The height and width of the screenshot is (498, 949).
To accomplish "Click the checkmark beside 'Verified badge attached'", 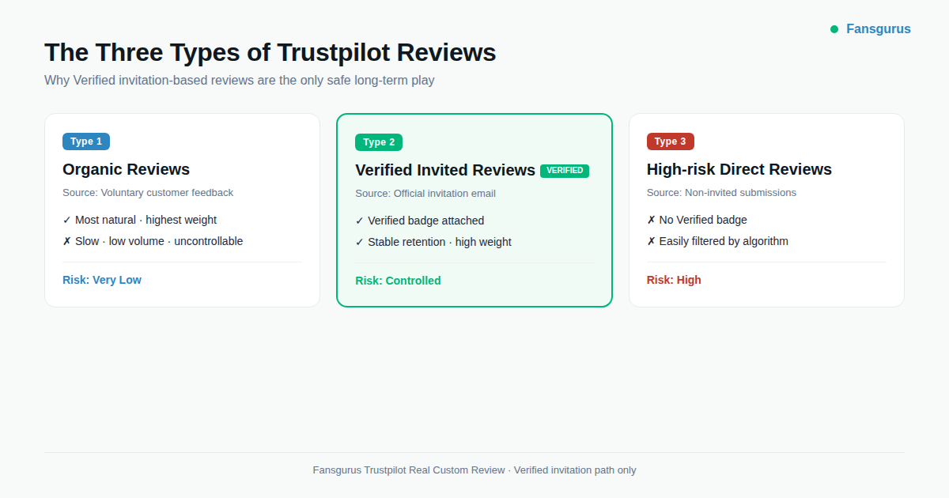I will click(360, 221).
